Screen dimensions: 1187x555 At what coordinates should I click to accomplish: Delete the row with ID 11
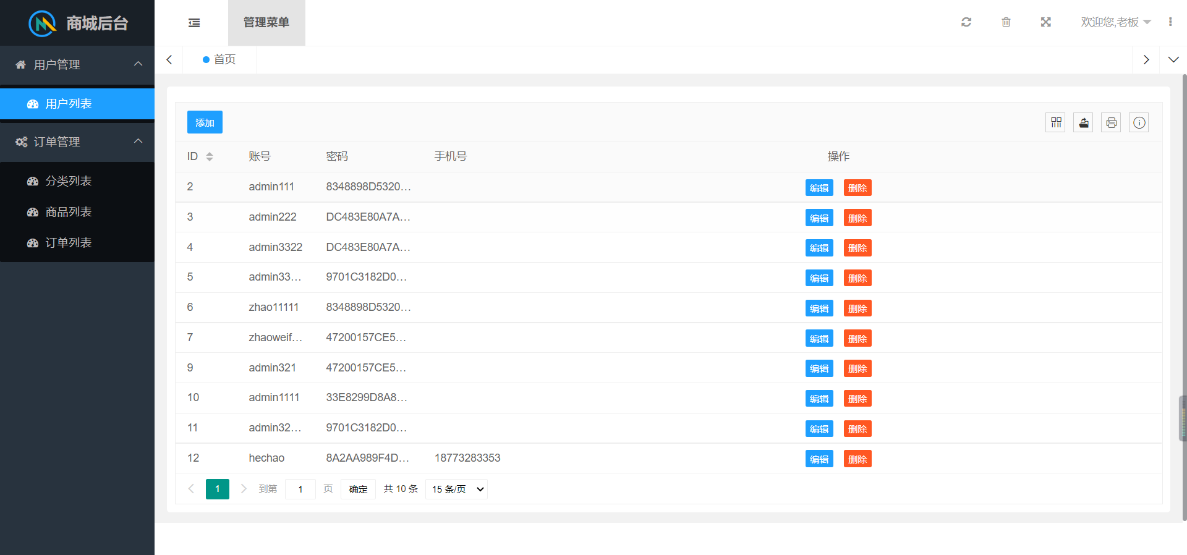(857, 429)
